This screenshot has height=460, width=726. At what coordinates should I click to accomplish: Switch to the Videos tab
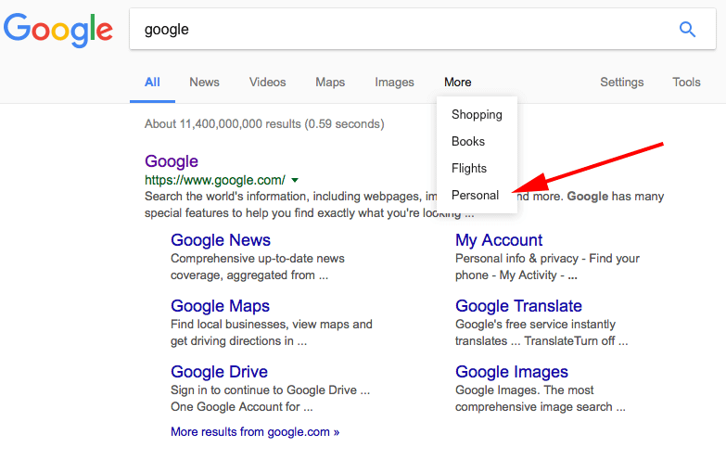coord(267,83)
